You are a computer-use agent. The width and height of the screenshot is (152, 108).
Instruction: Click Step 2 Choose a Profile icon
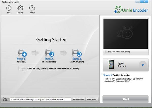pos(49,52)
